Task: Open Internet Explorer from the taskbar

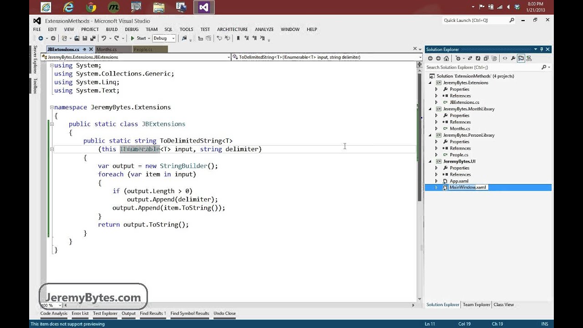Action: [68, 7]
